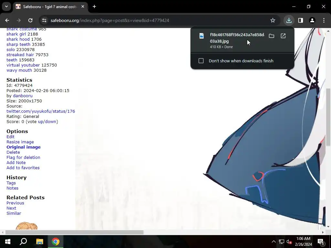Image resolution: width=331 pixels, height=248 pixels.
Task: Reload the Safebooru page
Action: point(30,20)
